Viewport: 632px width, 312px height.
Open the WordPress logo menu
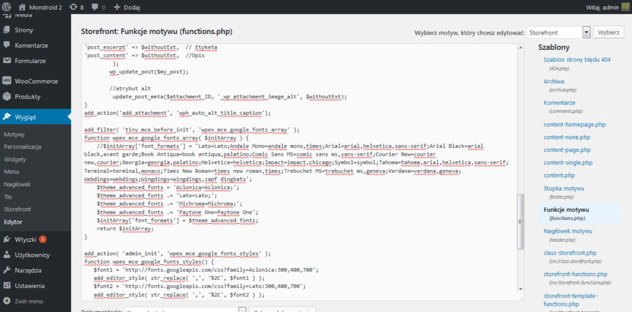7,7
